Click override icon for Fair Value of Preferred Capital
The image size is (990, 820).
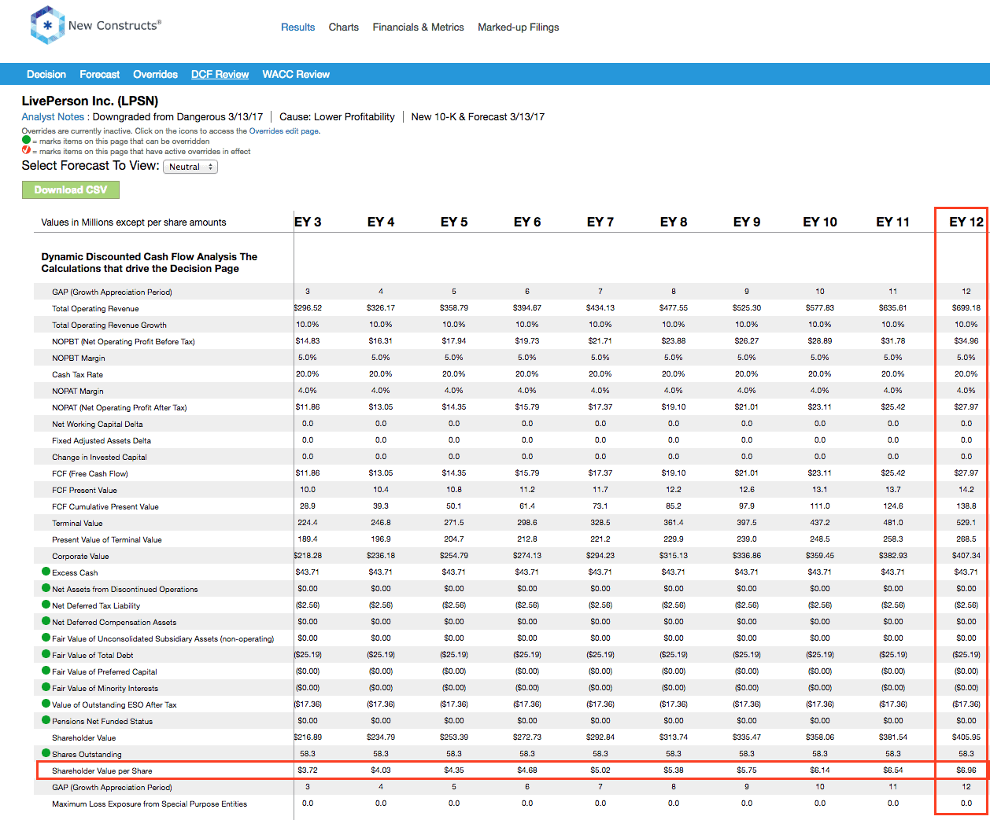[x=46, y=671]
